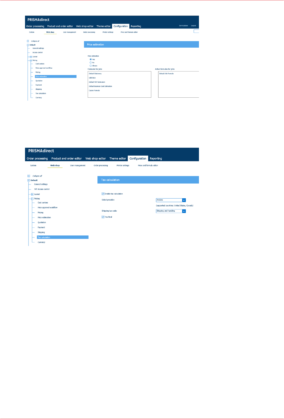Image resolution: width=284 pixels, height=419 pixels.
Task: Open Product and order editor tab in upper screenshot
Action: (x=60, y=26)
